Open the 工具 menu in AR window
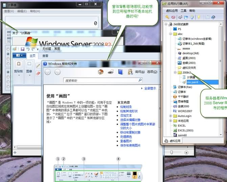 183,11
